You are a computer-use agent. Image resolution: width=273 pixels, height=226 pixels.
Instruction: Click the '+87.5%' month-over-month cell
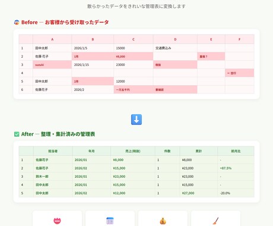[x=236, y=168]
